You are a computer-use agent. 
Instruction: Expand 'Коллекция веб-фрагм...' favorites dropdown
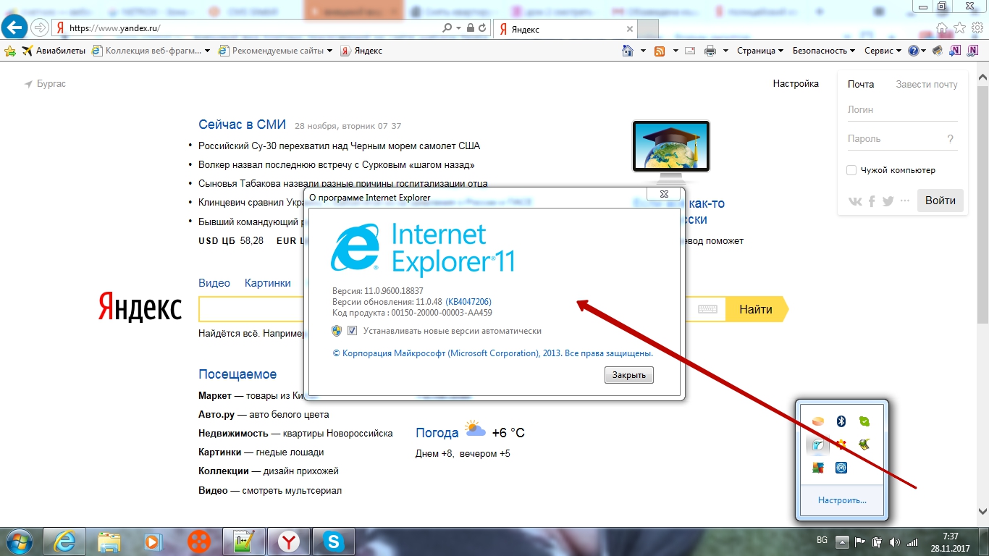click(207, 51)
